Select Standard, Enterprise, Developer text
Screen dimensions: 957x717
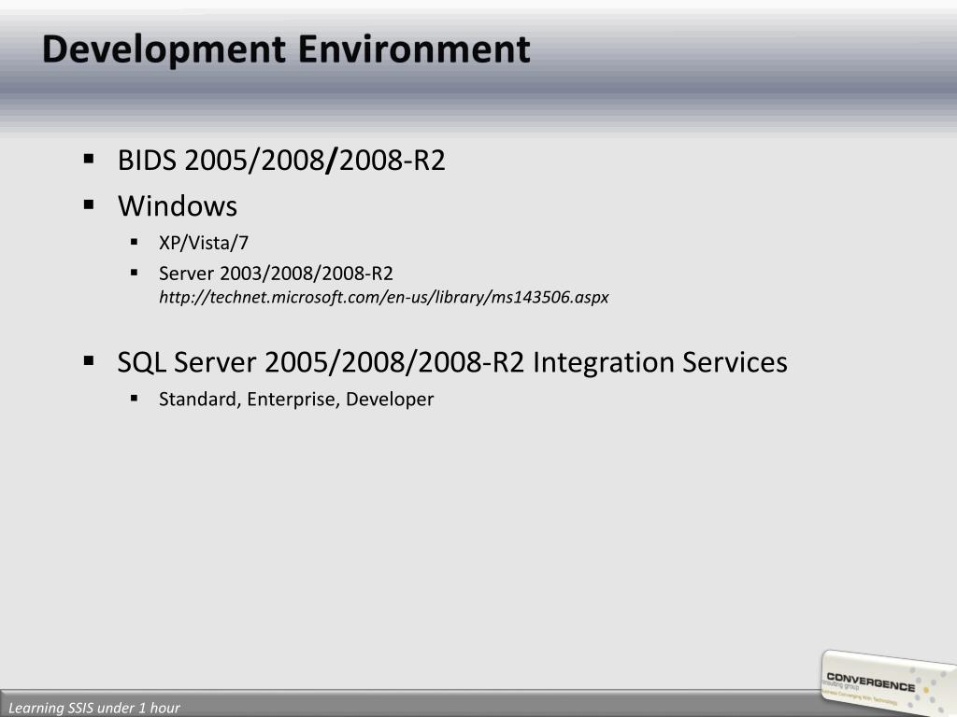pyautogui.click(x=296, y=399)
